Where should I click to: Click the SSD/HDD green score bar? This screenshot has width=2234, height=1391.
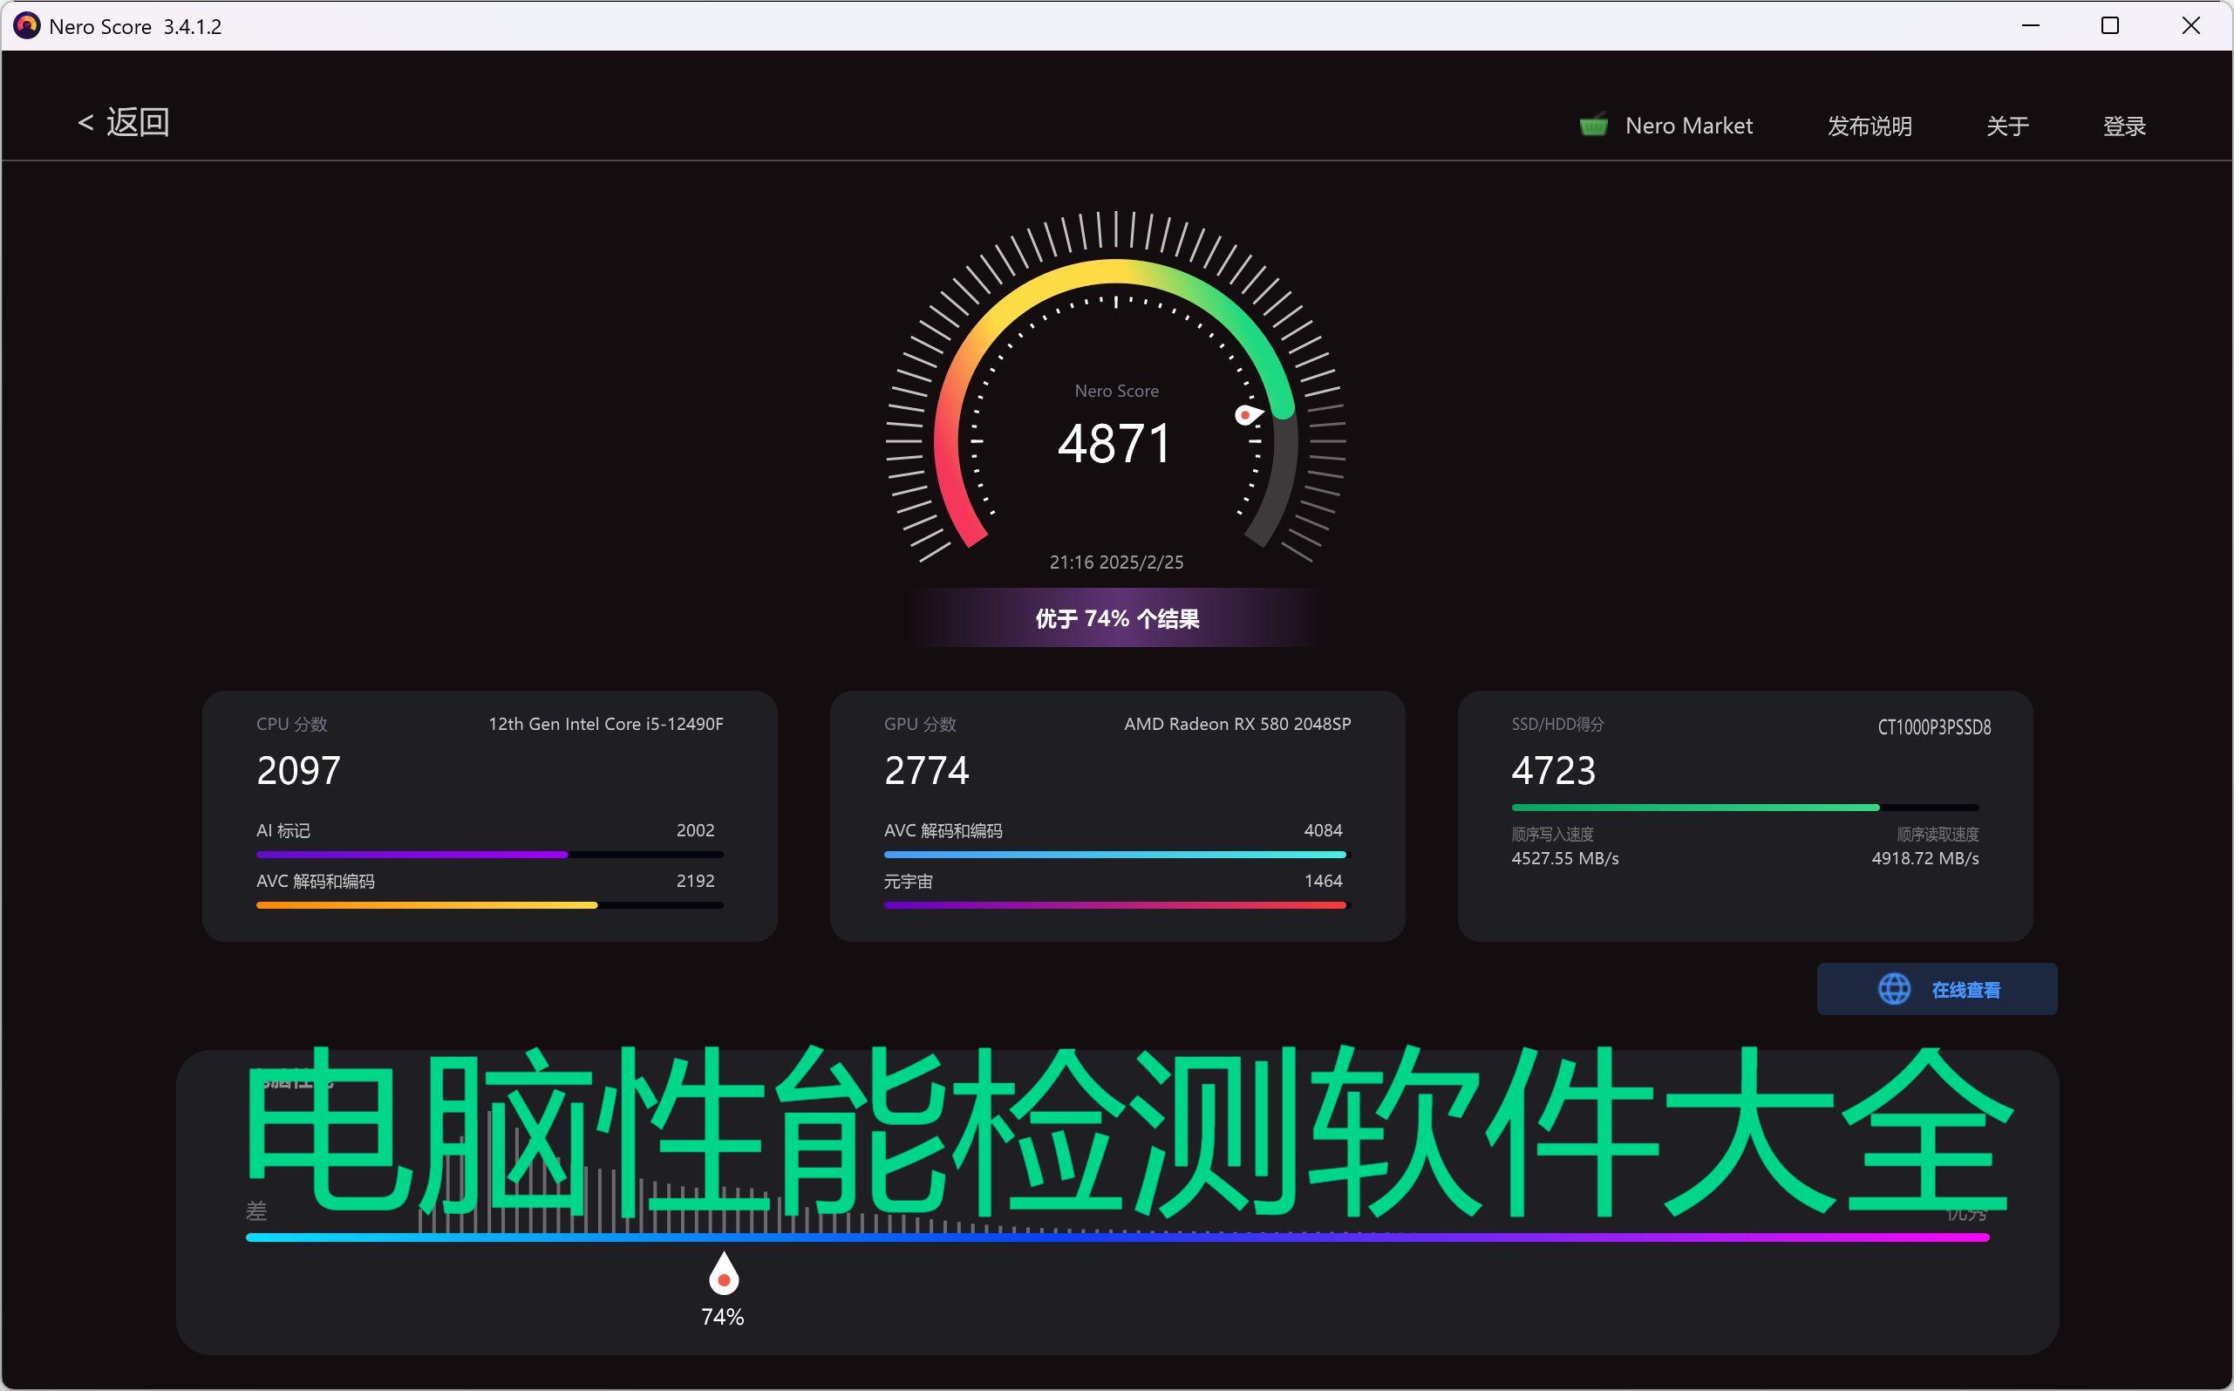pos(1694,808)
